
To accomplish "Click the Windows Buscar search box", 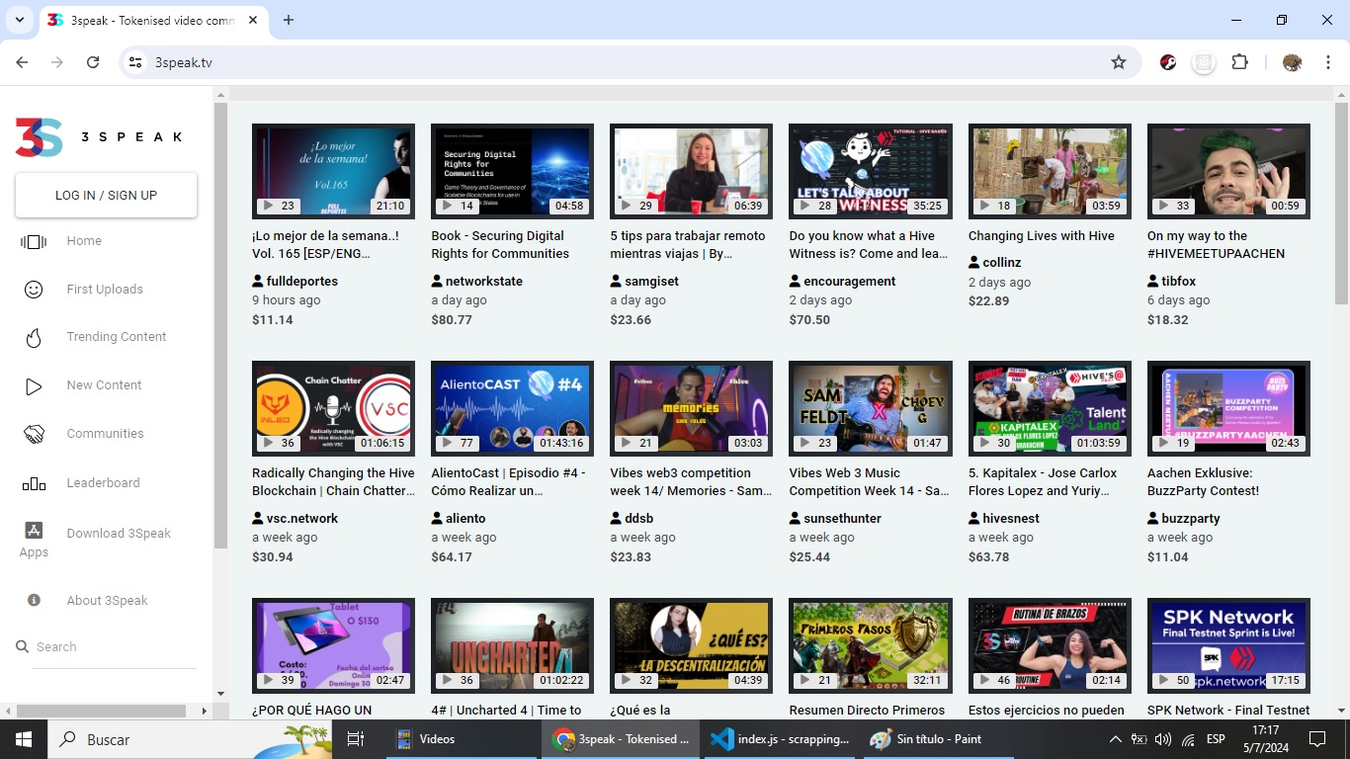I will point(190,739).
